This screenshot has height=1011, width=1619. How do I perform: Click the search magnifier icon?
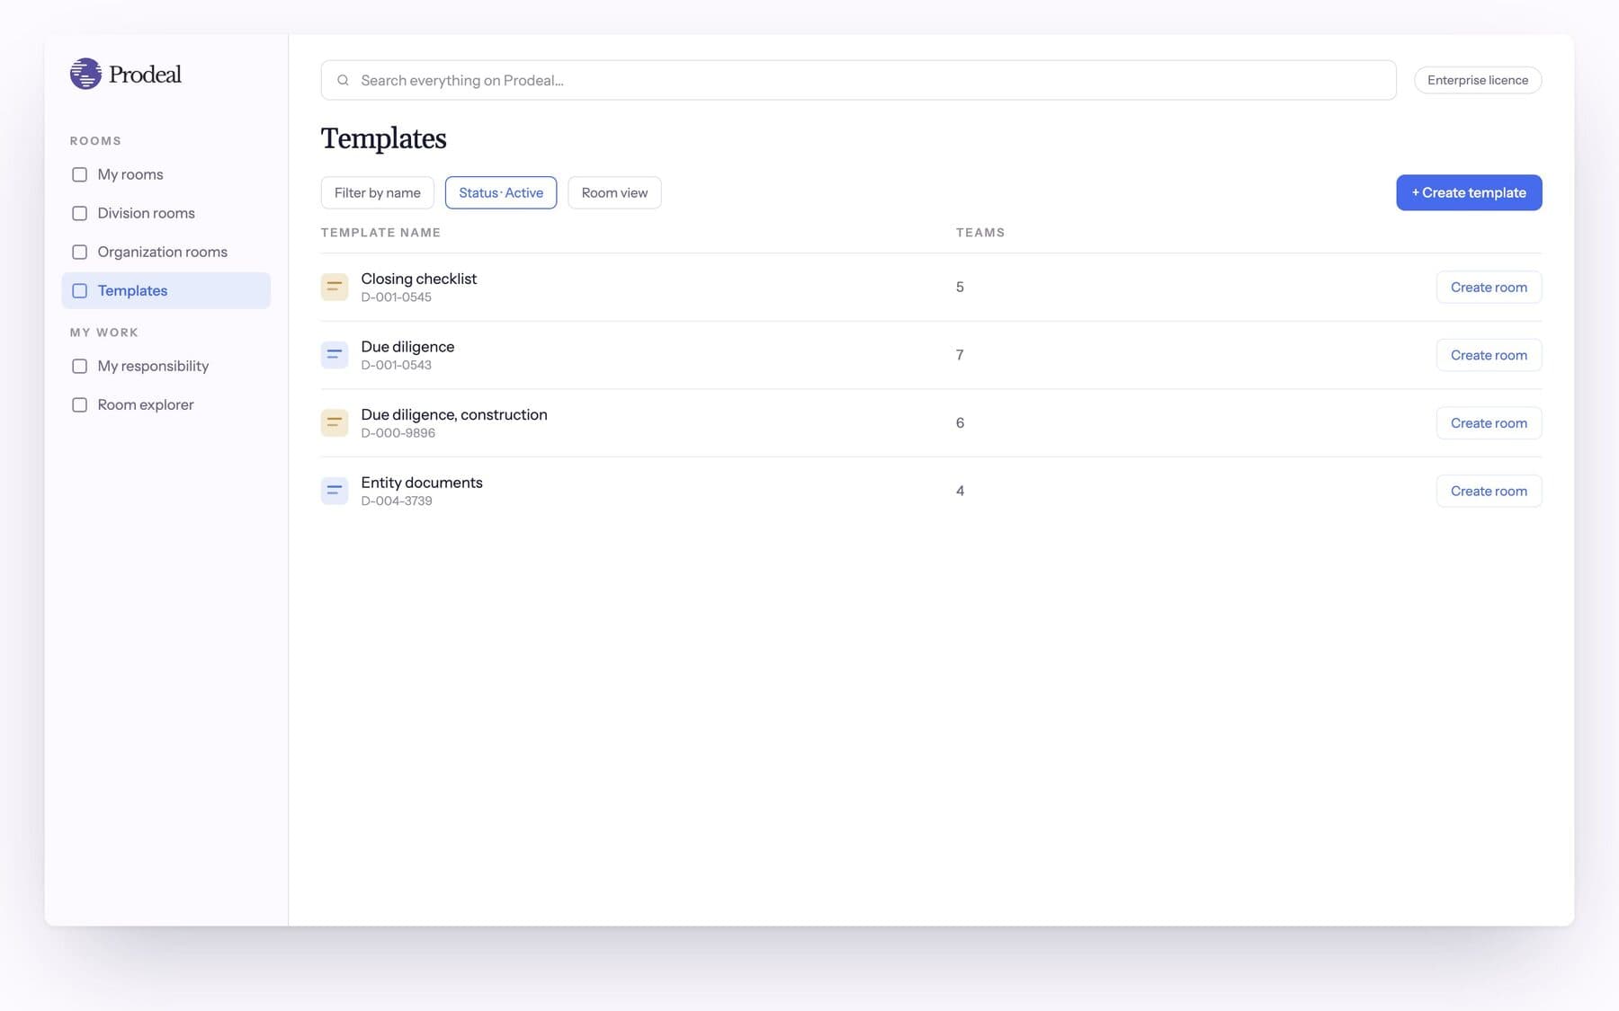click(343, 80)
